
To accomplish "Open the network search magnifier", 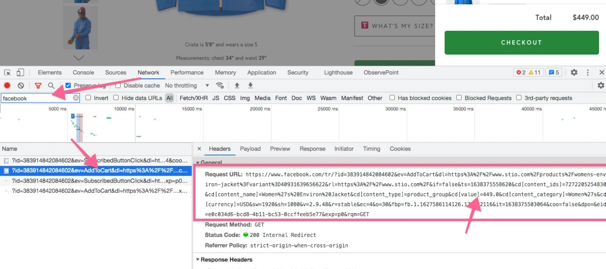I will (51, 85).
